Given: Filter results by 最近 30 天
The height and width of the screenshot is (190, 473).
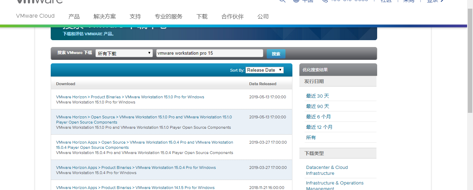Looking at the screenshot, I should 317,96.
